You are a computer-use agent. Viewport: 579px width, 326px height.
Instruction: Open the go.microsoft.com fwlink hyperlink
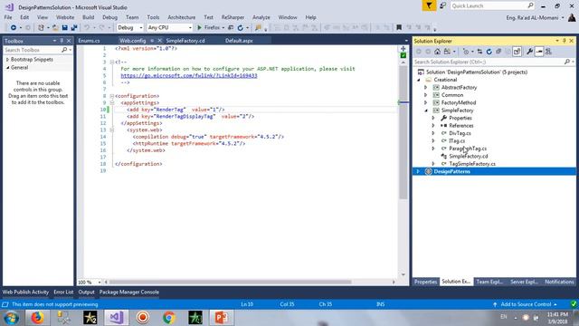click(189, 75)
